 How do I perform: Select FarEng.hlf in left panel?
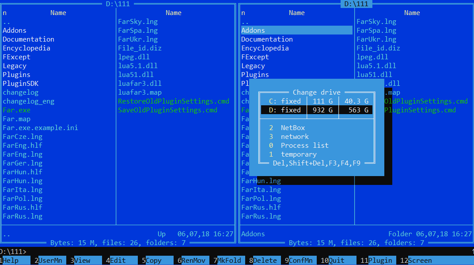click(x=23, y=146)
